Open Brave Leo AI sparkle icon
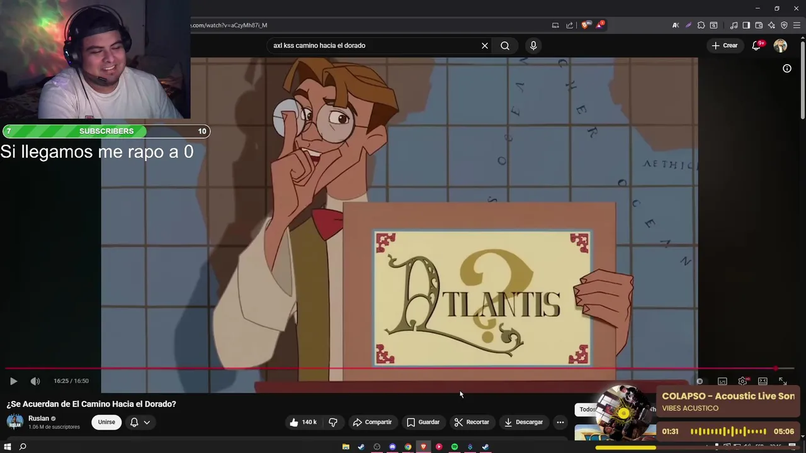 pos(771,25)
